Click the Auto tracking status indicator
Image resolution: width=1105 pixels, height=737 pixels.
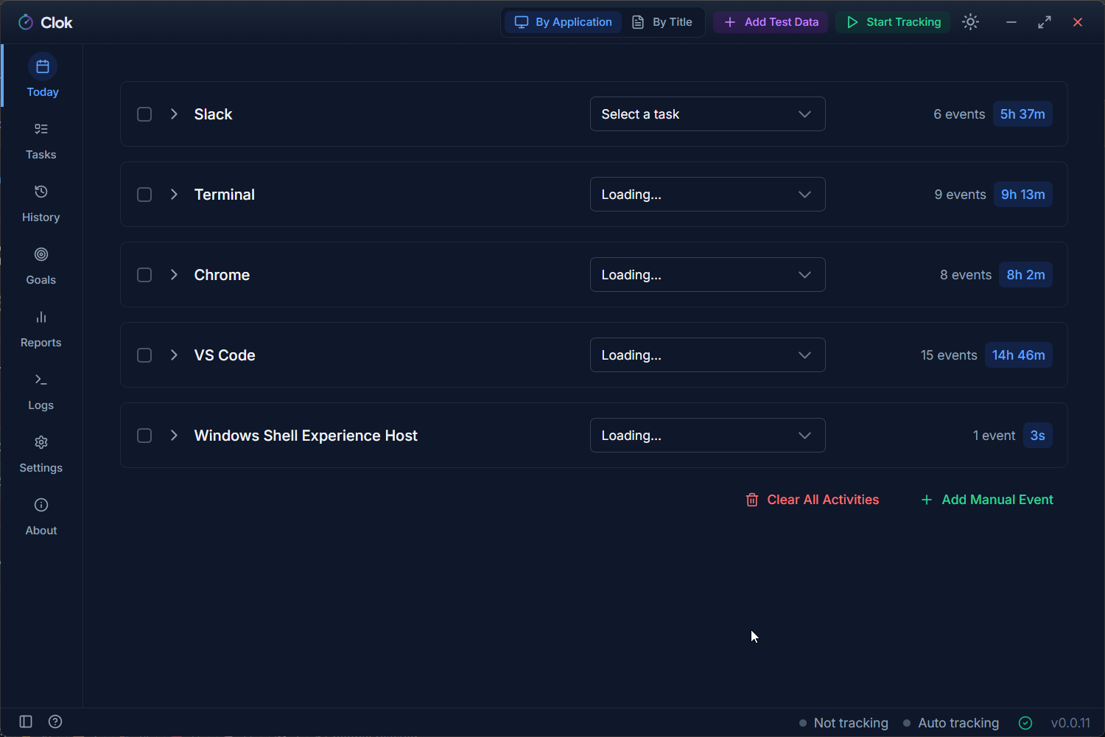point(951,723)
